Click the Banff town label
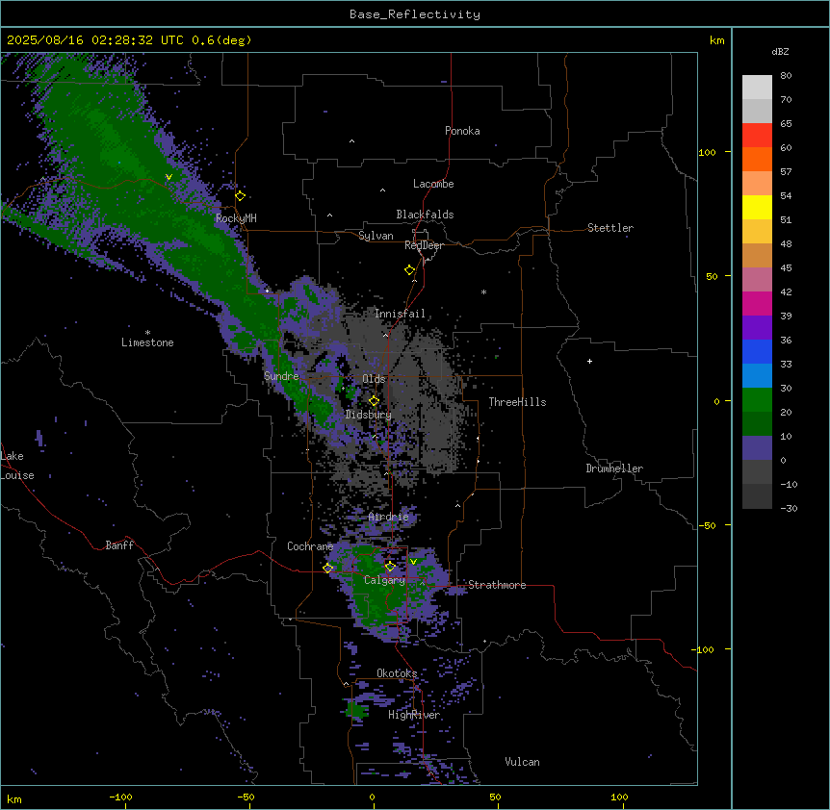 119,545
